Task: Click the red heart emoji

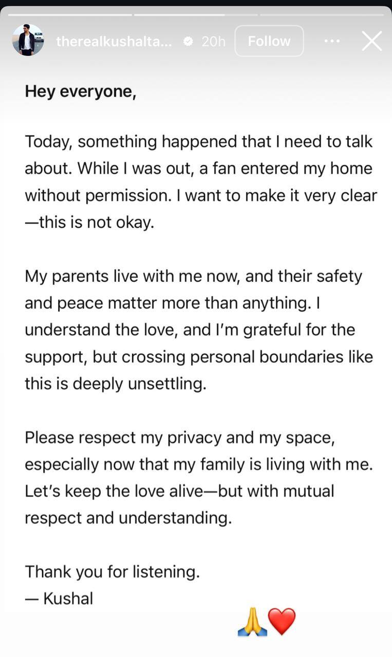Action: [282, 621]
